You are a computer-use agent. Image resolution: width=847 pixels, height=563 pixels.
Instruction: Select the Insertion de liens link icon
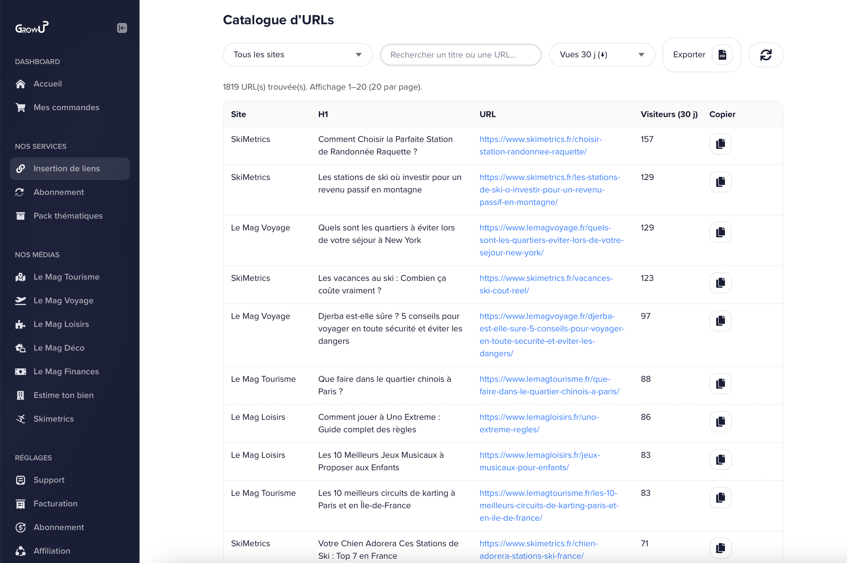[21, 168]
